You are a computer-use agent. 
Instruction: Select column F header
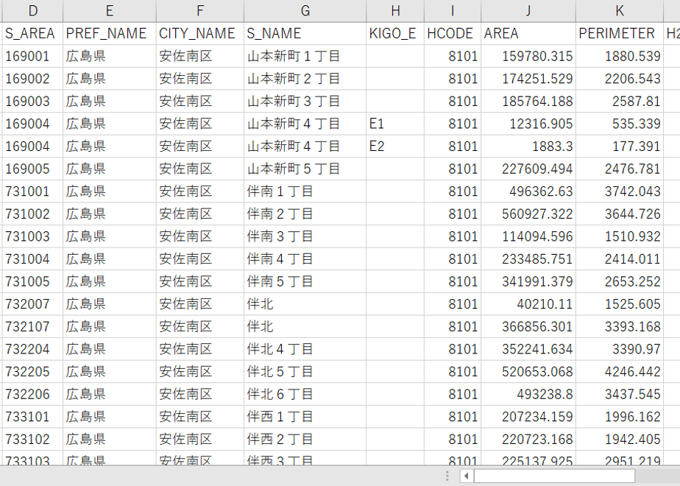tap(200, 11)
